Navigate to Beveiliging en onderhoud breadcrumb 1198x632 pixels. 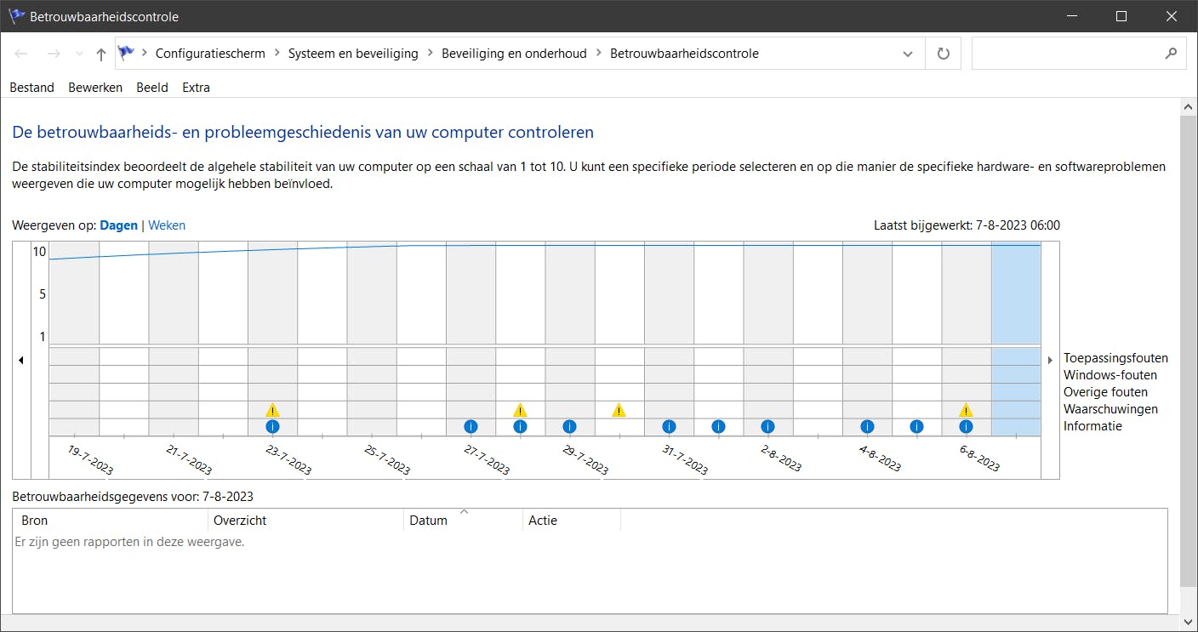pos(514,54)
